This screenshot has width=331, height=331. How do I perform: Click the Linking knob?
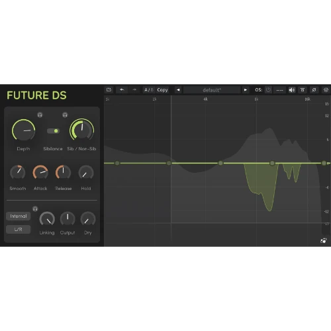(47, 219)
